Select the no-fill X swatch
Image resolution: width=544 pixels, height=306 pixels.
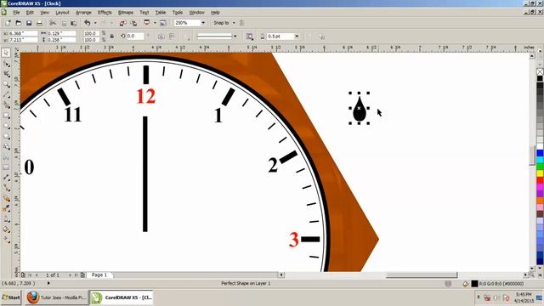(541, 71)
